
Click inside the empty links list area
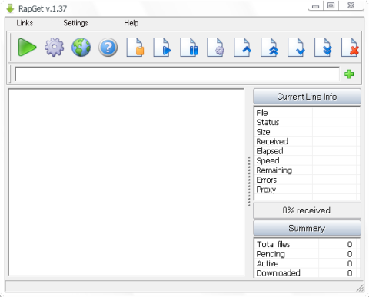coord(126,182)
